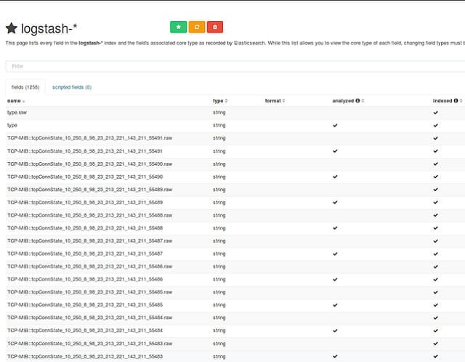The width and height of the screenshot is (465, 362).
Task: Click the sort arrows beside indexed header
Action: (461, 101)
